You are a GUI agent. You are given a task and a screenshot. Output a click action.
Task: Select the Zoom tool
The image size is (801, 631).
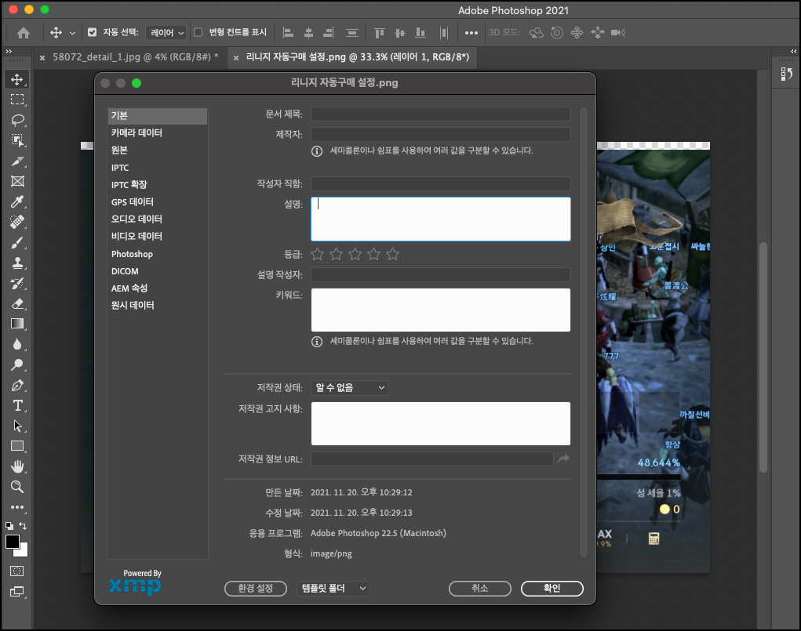click(x=17, y=487)
